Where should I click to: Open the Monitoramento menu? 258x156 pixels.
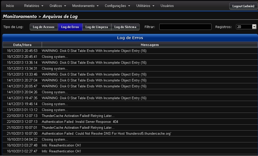pyautogui.click(x=85, y=6)
